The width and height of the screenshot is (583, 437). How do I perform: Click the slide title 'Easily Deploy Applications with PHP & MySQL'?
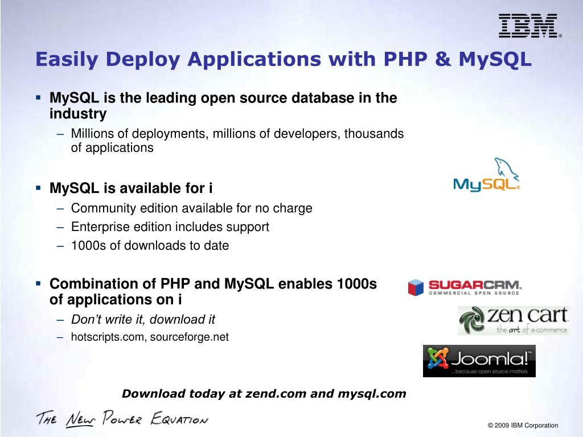(284, 59)
